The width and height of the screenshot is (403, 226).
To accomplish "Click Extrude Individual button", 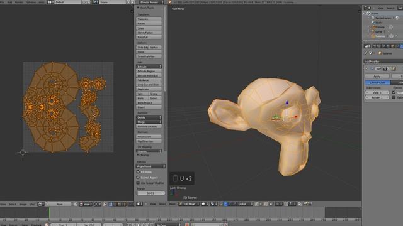I will 149,75.
